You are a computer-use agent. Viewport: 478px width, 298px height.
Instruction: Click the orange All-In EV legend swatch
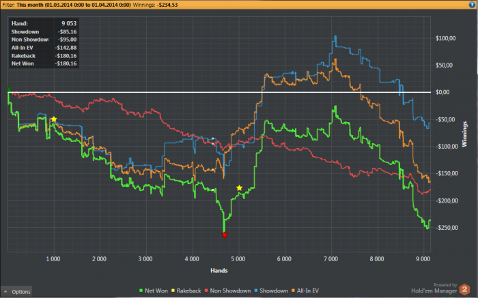pyautogui.click(x=293, y=291)
